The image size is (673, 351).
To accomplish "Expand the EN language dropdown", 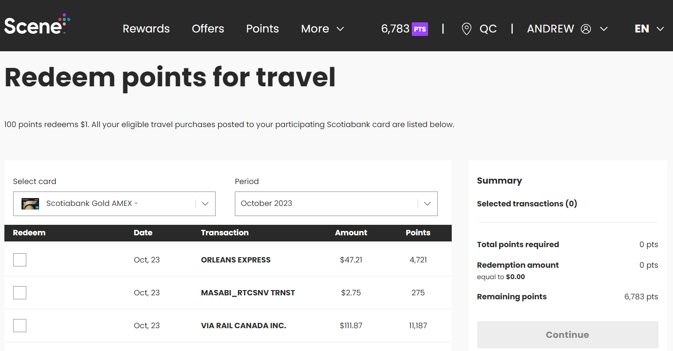I will [649, 29].
